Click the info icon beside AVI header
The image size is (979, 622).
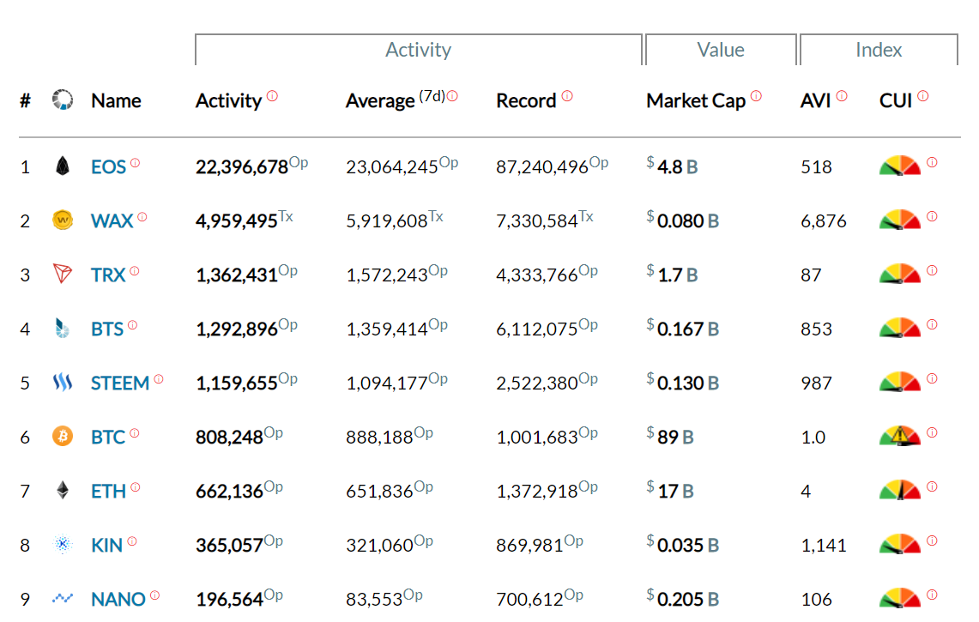[x=842, y=96]
